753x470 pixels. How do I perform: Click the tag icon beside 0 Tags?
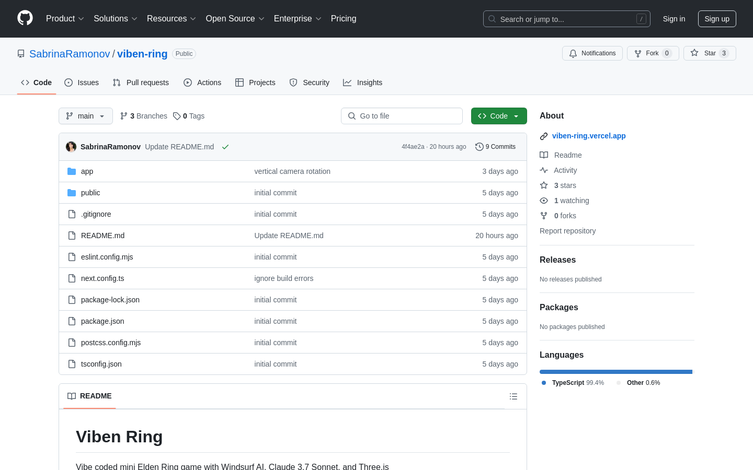point(177,116)
